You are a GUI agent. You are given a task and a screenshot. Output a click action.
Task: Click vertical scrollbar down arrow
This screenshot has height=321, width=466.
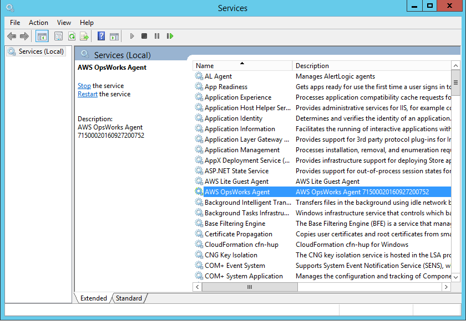(x=455, y=277)
